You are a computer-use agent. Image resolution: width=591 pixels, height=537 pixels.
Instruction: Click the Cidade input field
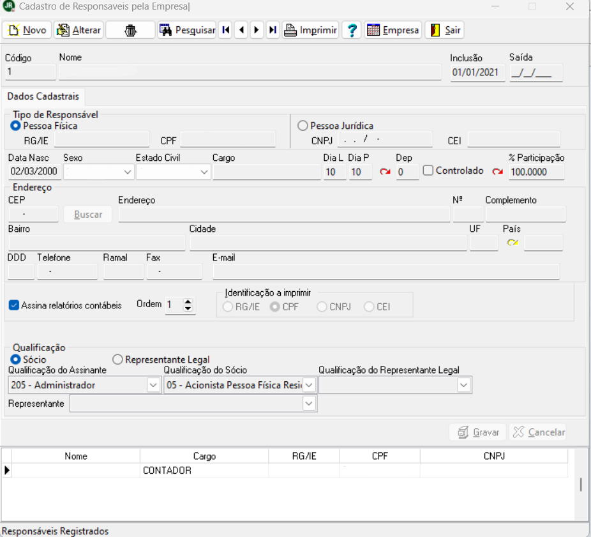click(328, 243)
